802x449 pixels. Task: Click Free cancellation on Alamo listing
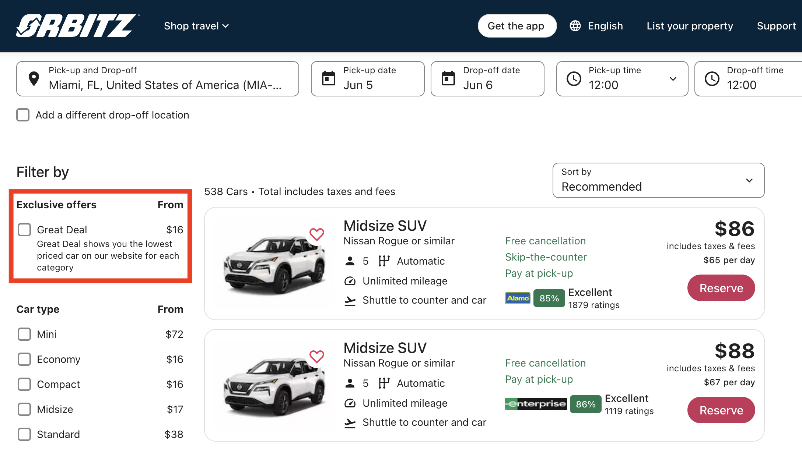545,241
